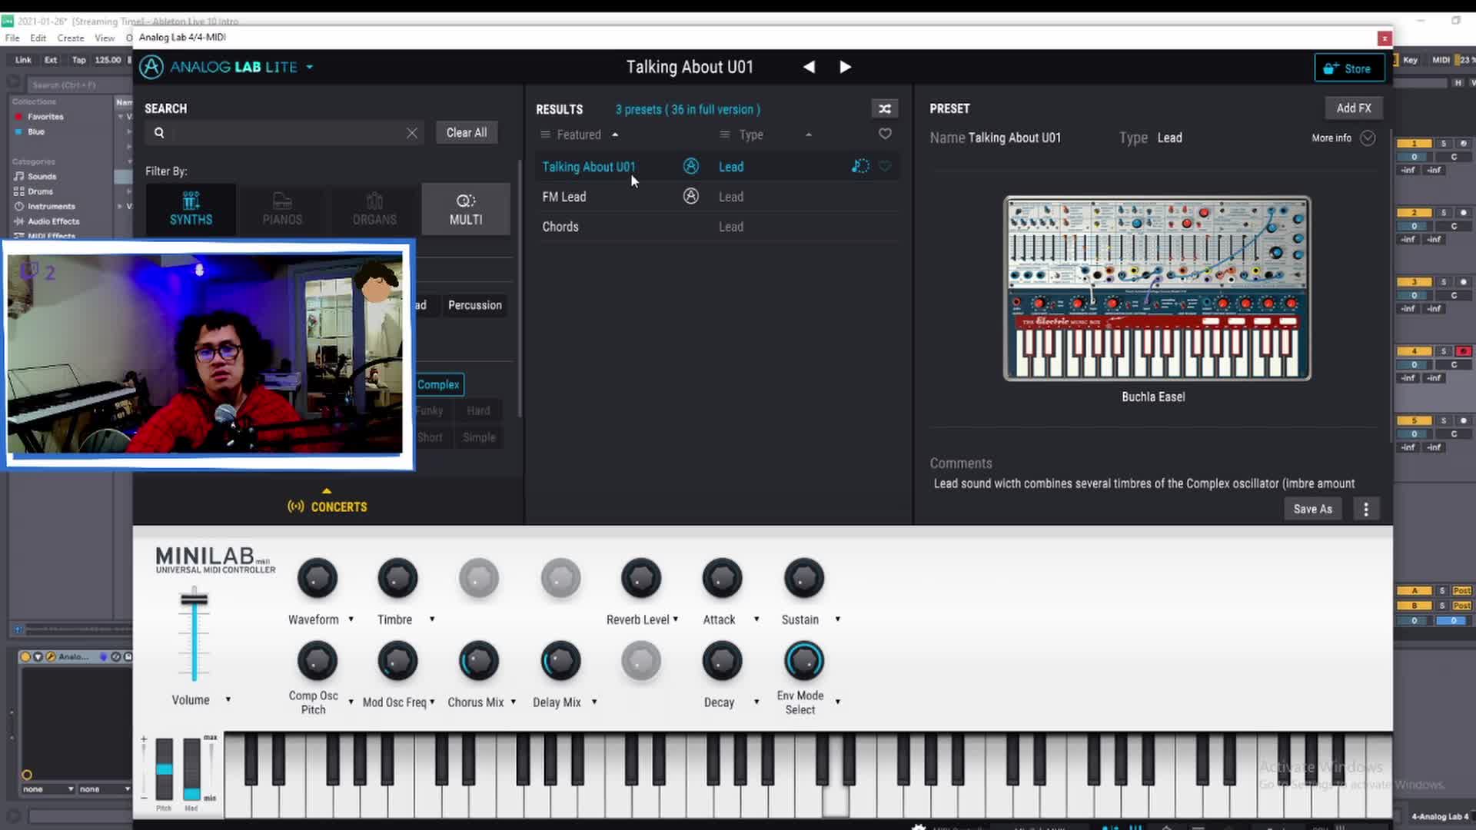
Task: Open the Analog Lab Lite logo menu
Action: pyautogui.click(x=227, y=67)
